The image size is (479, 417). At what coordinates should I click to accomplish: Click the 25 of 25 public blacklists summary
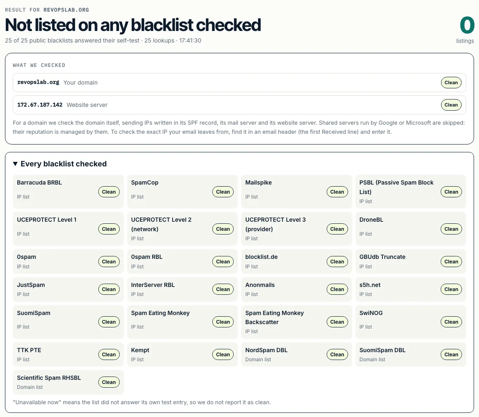(103, 40)
